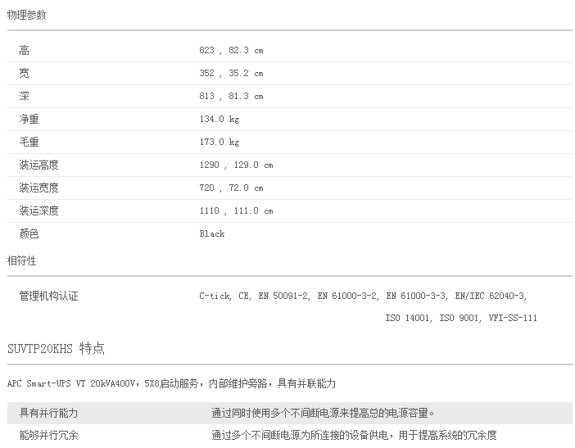Viewport: 575px width, 448px height.
Task: Click the shipping height value 1290 , 129.0 cm
Action: point(236,165)
